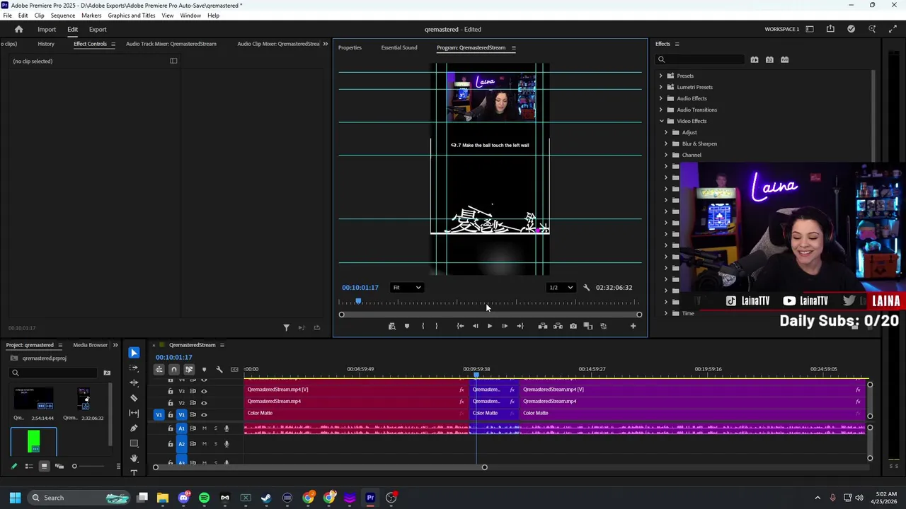Screen dimensions: 906x509
Task: Add a marker in the timeline
Action: tap(205, 370)
